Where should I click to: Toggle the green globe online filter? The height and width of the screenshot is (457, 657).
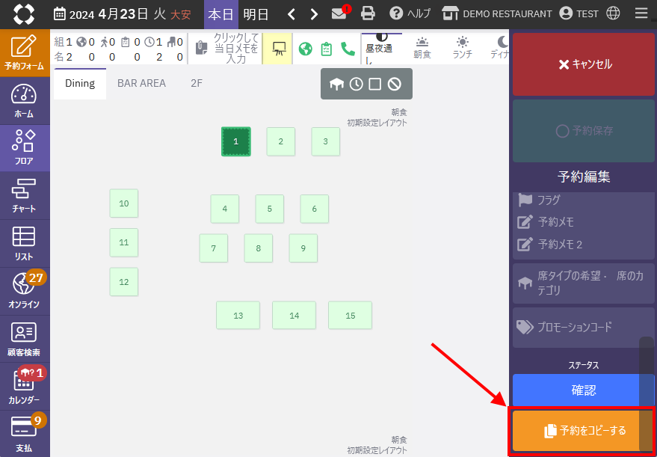pos(305,49)
